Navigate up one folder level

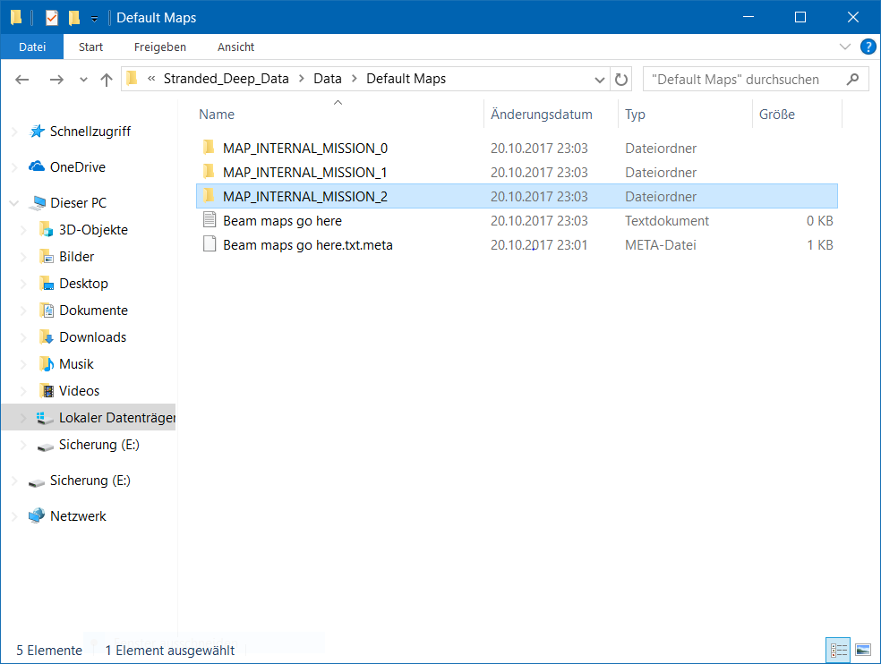click(107, 79)
